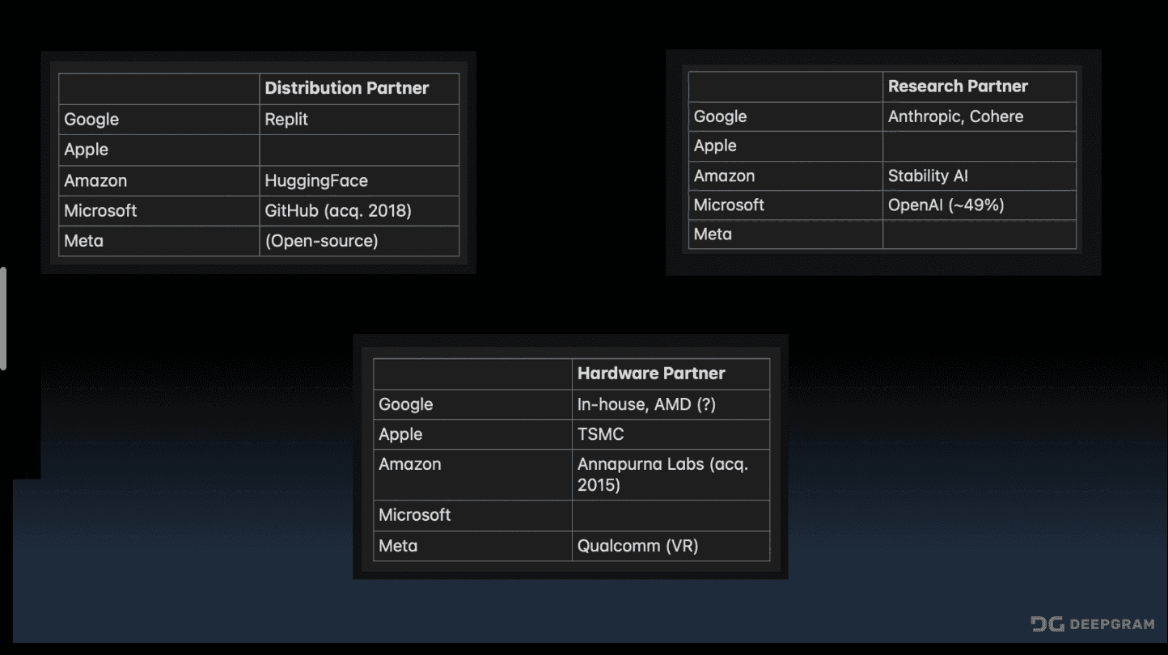Click the "Qualcomm (VR)" cell
The image size is (1168, 655).
(671, 546)
